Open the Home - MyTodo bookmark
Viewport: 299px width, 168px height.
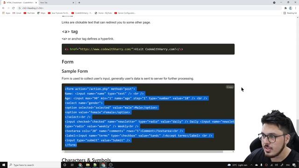pos(103,13)
